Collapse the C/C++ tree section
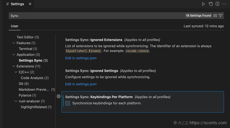This screenshot has width=230, height=128. point(16,72)
